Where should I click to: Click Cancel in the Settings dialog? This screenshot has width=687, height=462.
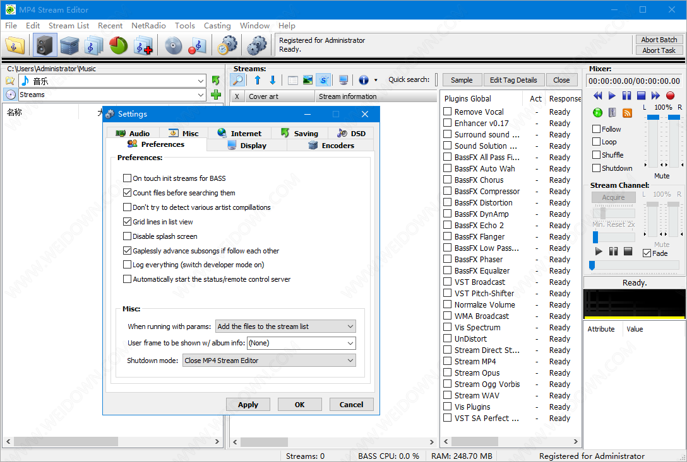(351, 405)
